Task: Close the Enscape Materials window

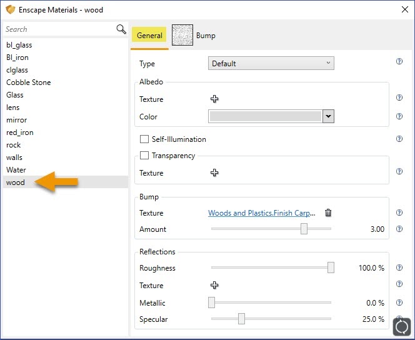Action: (404, 9)
